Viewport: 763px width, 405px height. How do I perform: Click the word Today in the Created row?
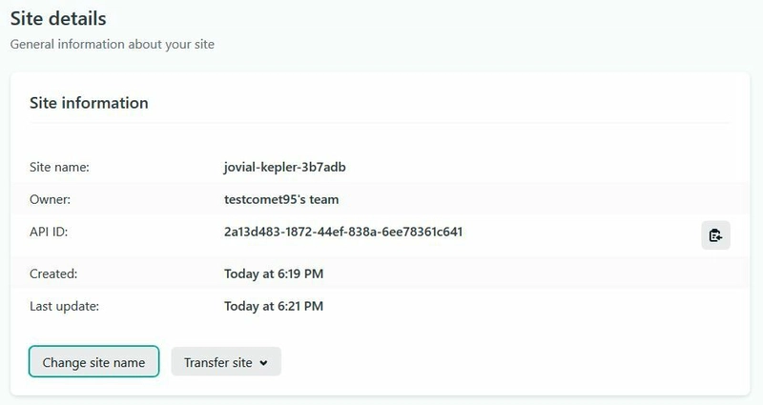click(242, 274)
